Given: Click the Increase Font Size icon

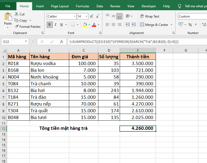Looking at the screenshot, I should 92,16.
